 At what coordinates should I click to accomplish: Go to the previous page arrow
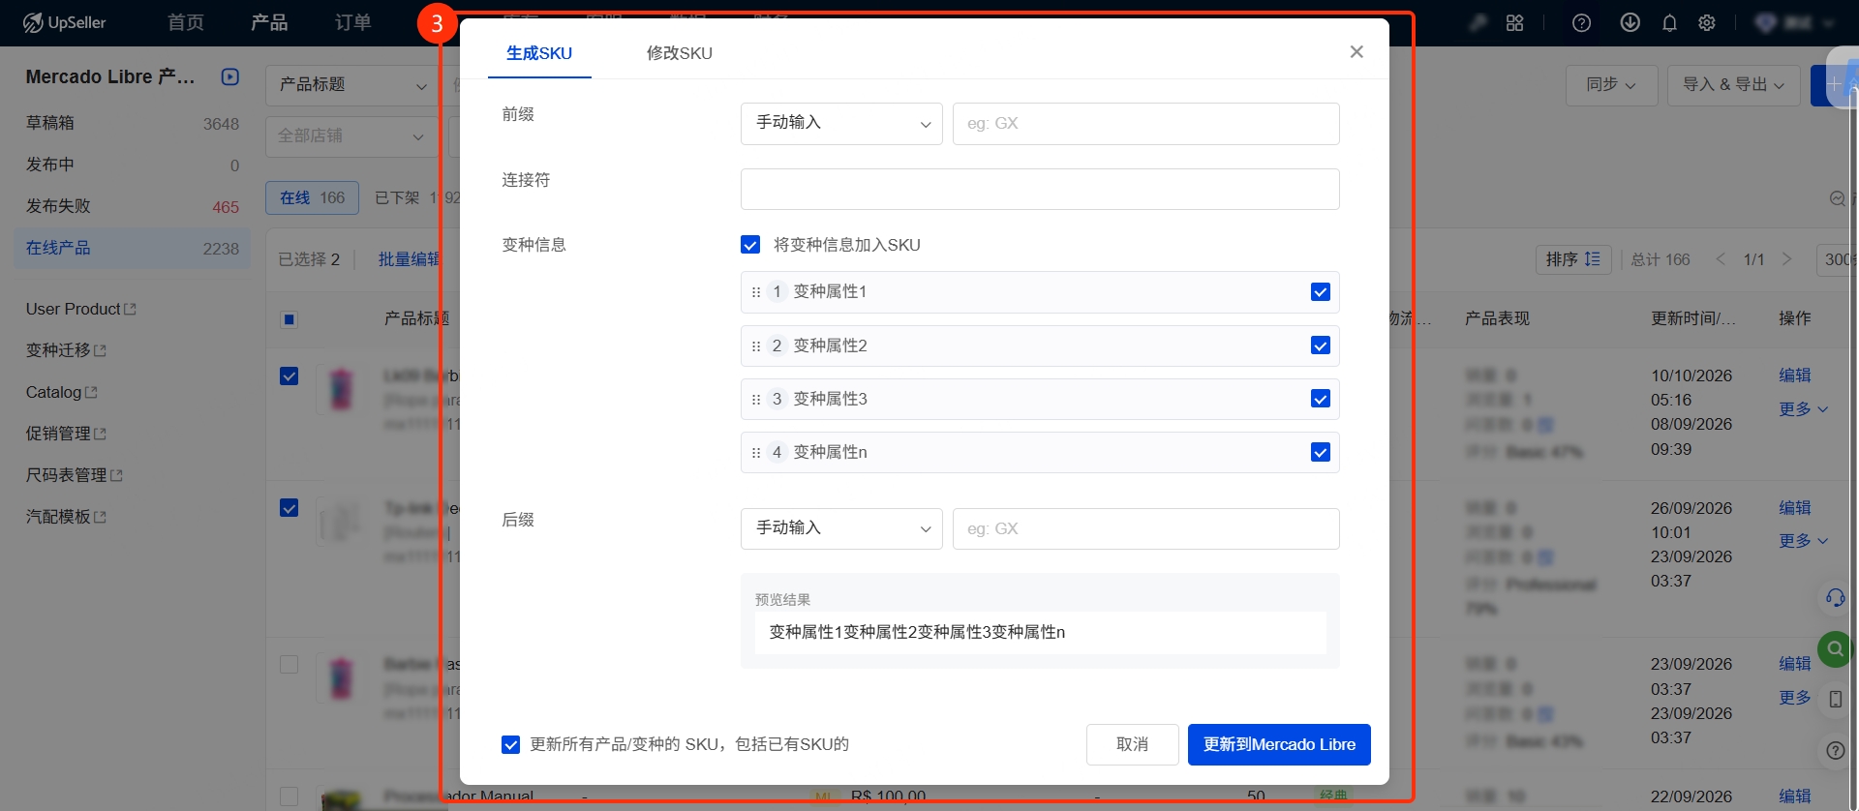pyautogui.click(x=1721, y=259)
